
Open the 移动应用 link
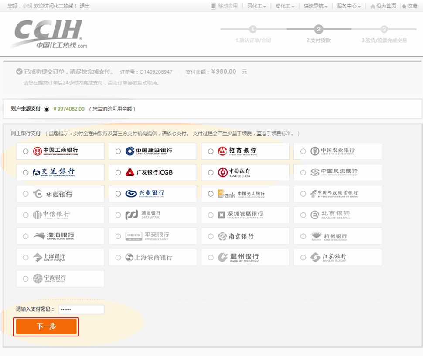225,6
